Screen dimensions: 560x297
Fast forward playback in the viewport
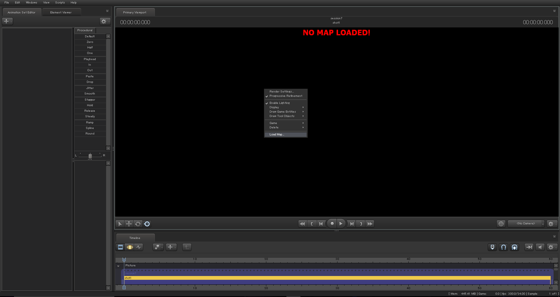coord(370,224)
